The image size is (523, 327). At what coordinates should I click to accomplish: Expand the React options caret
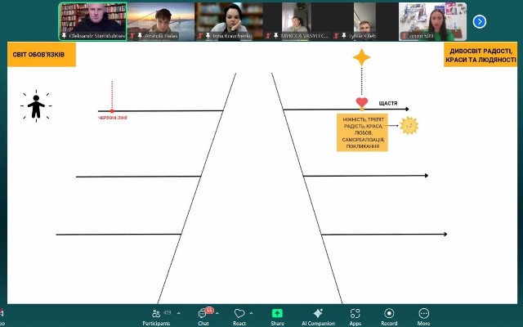tap(251, 313)
